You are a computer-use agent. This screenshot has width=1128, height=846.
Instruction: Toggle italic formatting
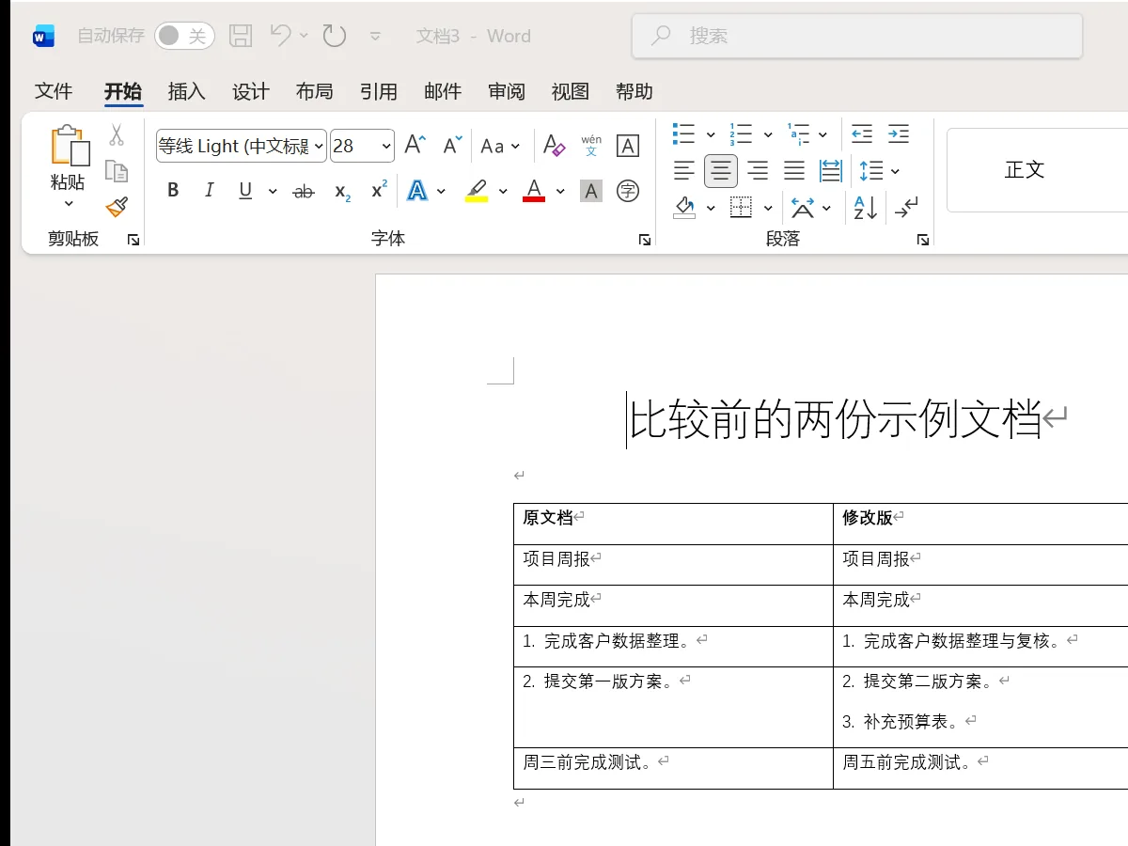pos(209,191)
